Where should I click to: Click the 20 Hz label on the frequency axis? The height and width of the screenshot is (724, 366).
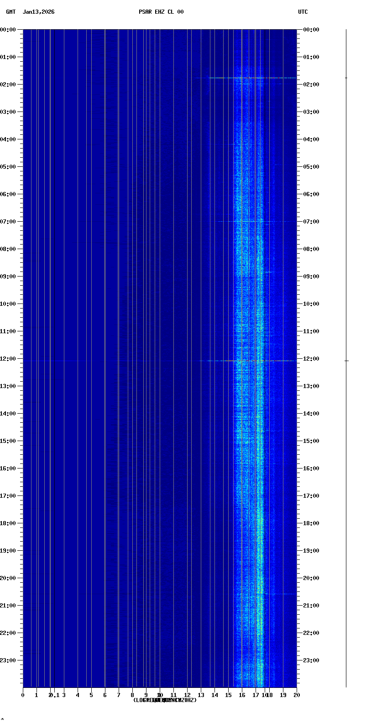(x=297, y=695)
